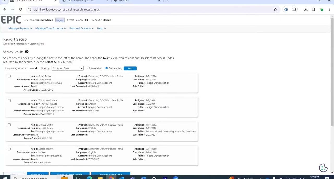Open the browser downloads icon

coord(306,9)
